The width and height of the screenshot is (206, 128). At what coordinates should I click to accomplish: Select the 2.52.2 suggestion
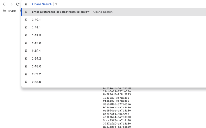tap(114, 74)
